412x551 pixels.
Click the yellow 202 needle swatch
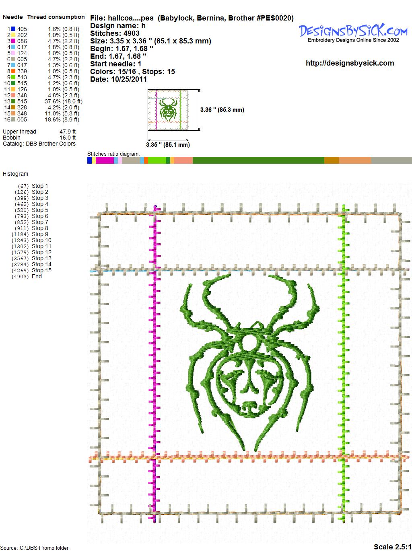(13, 35)
